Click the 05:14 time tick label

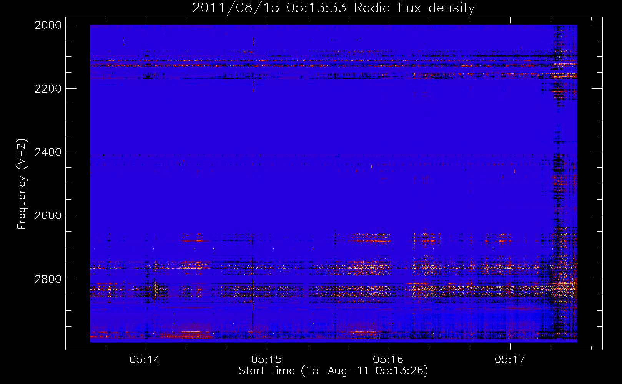145,359
